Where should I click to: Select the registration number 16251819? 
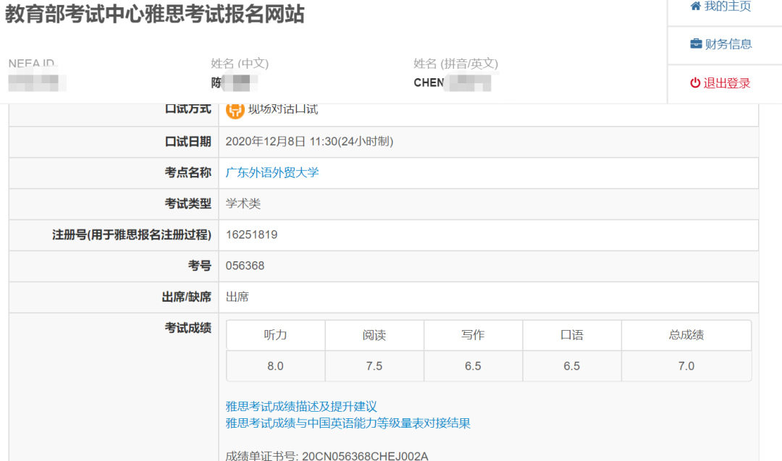coord(252,234)
